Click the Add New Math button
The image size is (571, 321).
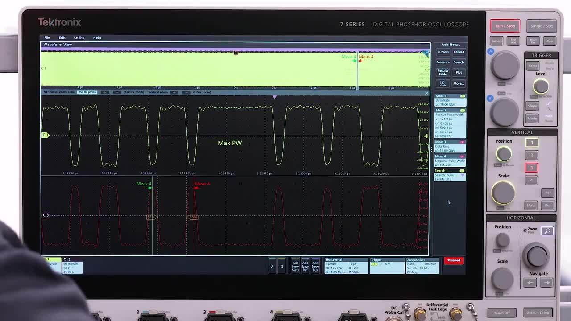point(296,266)
